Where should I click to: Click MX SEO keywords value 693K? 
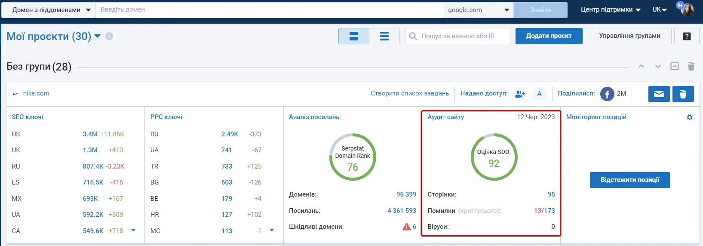click(x=90, y=199)
